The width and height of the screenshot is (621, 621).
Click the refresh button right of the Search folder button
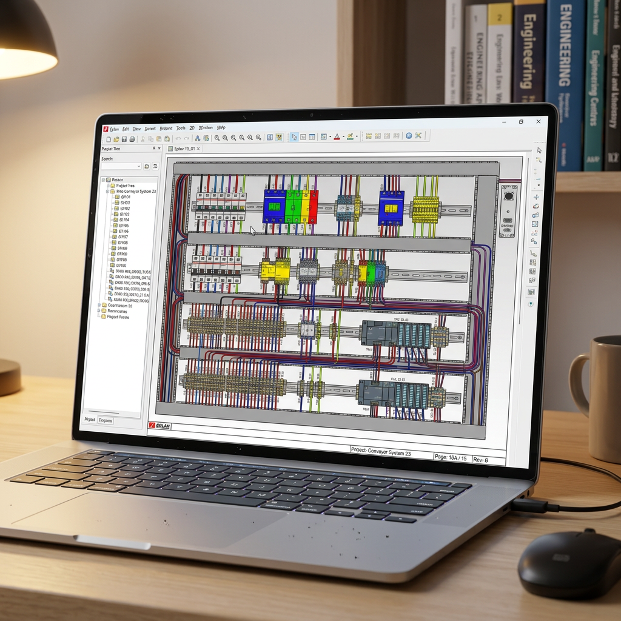coord(155,166)
